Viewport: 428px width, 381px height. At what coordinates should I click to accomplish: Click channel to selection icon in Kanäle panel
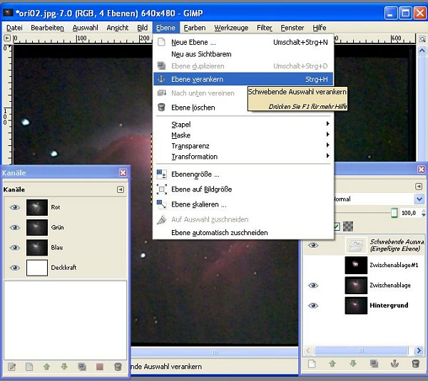click(99, 366)
